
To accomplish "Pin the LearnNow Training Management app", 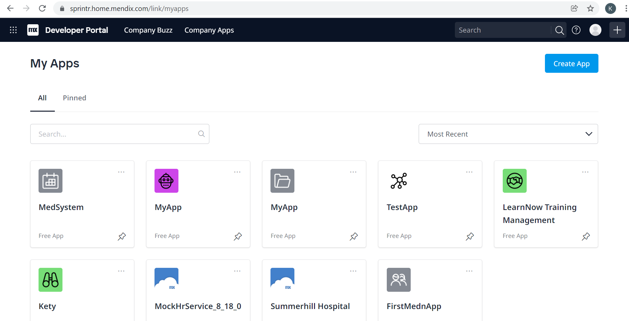I will [585, 237].
